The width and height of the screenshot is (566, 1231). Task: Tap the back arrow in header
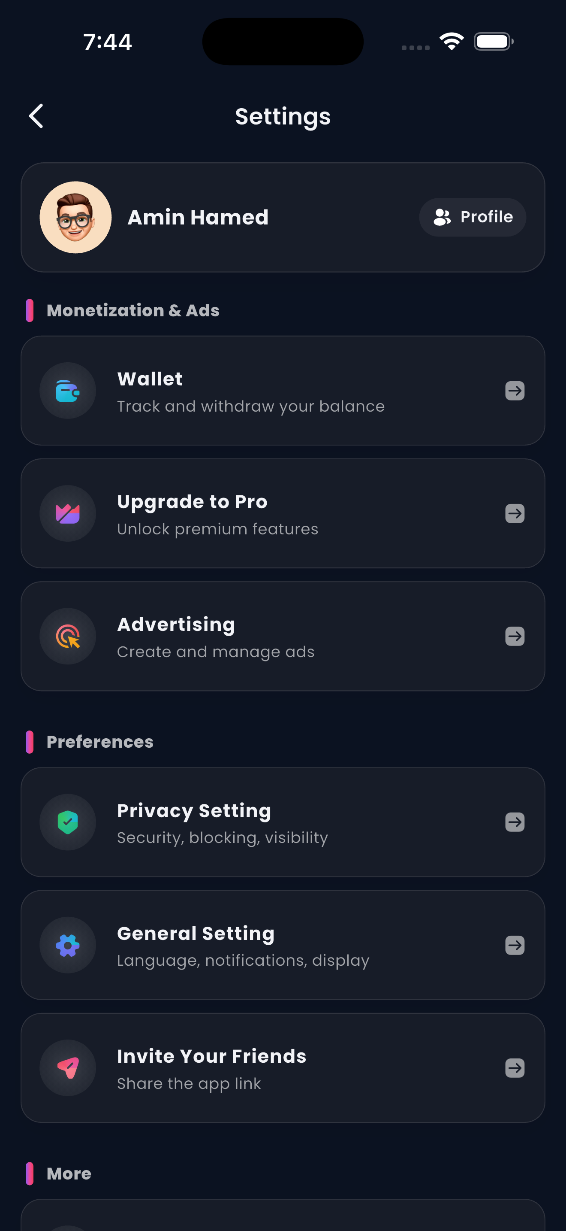click(36, 116)
